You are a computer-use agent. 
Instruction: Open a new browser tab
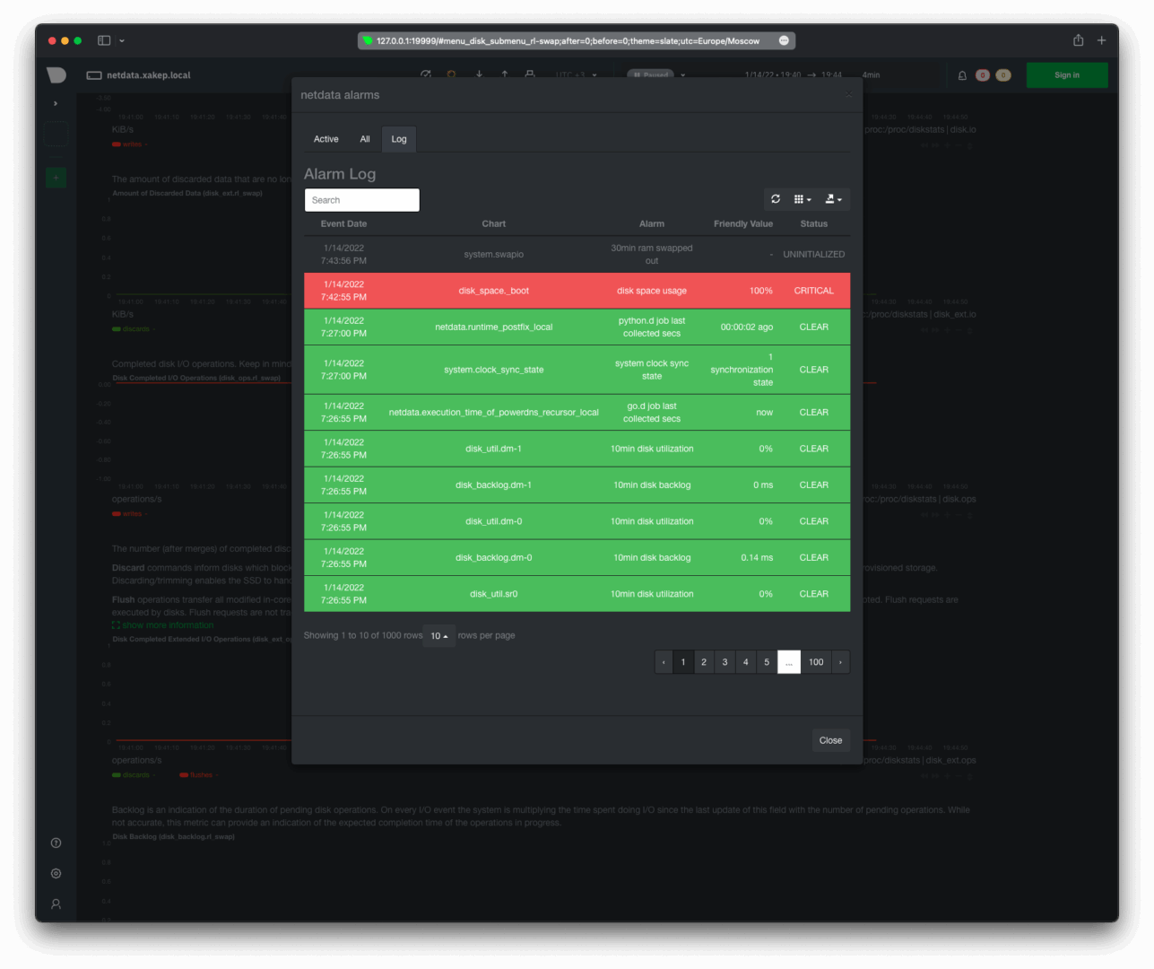click(1101, 40)
